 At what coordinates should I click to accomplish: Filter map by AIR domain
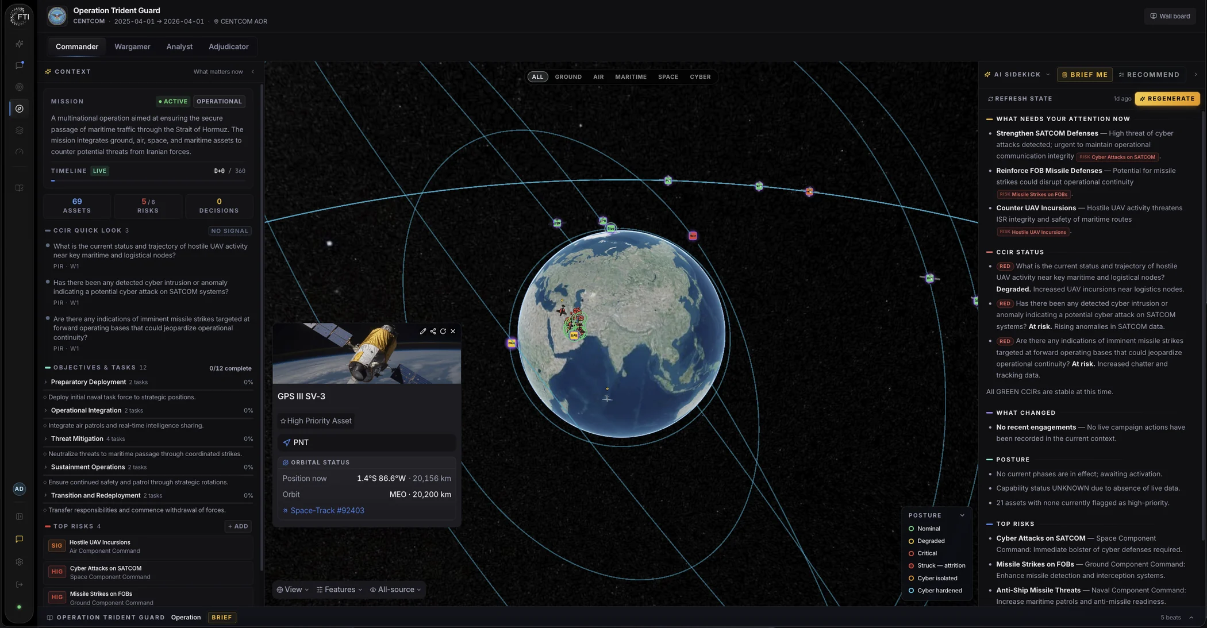[598, 77]
